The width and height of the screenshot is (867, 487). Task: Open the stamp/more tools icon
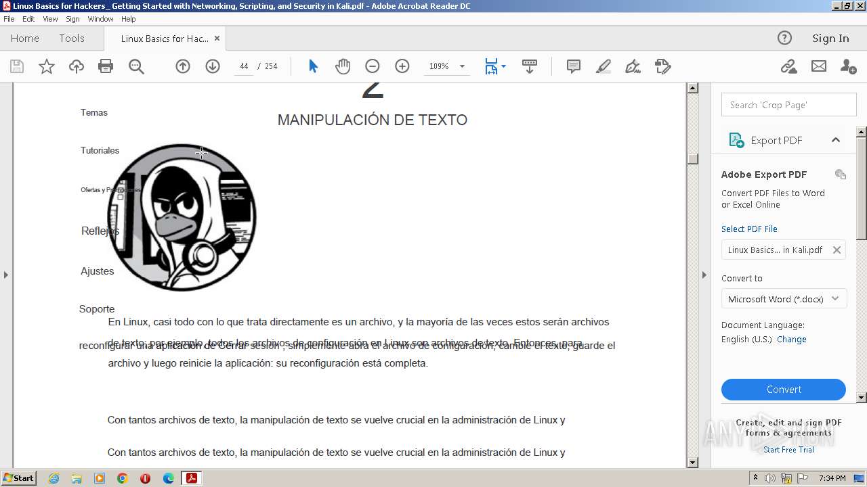coord(662,66)
